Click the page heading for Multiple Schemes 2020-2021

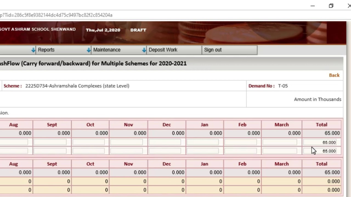coord(93,63)
